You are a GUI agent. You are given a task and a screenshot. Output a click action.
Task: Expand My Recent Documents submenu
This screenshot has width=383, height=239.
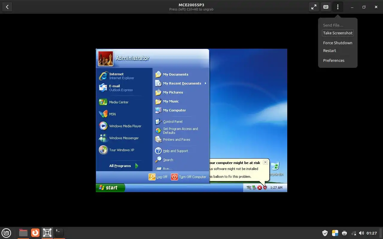click(181, 83)
